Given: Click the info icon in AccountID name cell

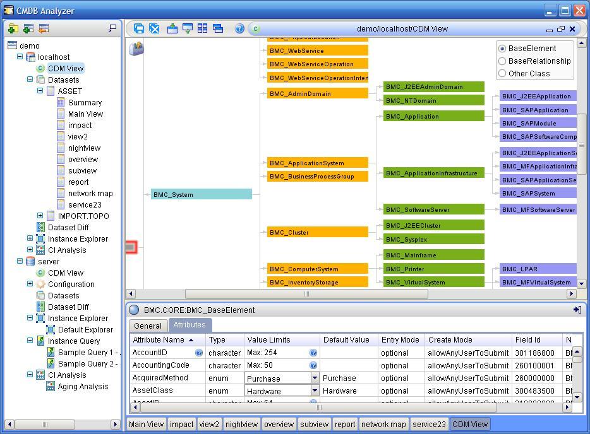Looking at the screenshot, I should [x=199, y=353].
